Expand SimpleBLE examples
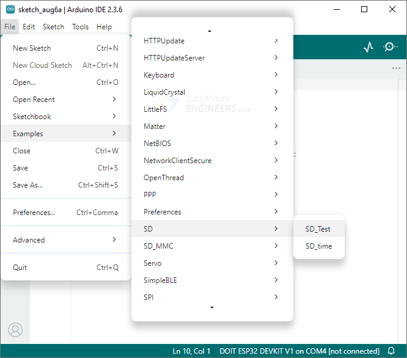Image resolution: width=407 pixels, height=358 pixels. tap(212, 280)
